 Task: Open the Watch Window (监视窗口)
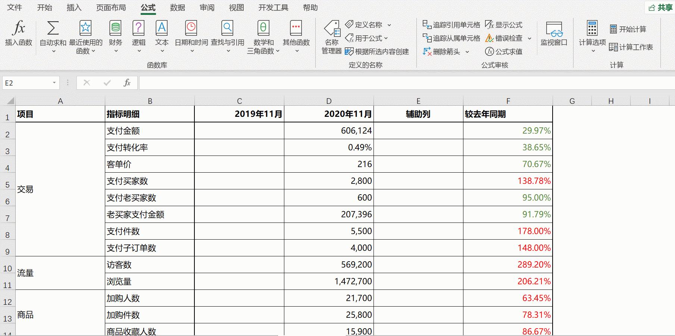click(x=554, y=35)
